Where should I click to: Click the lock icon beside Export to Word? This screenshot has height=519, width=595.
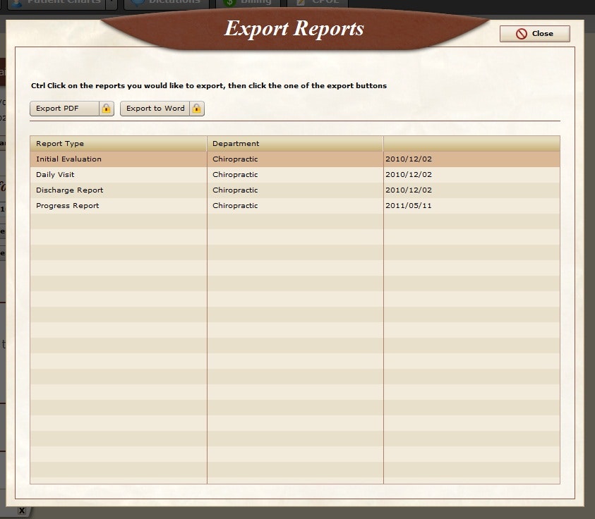pyautogui.click(x=197, y=109)
